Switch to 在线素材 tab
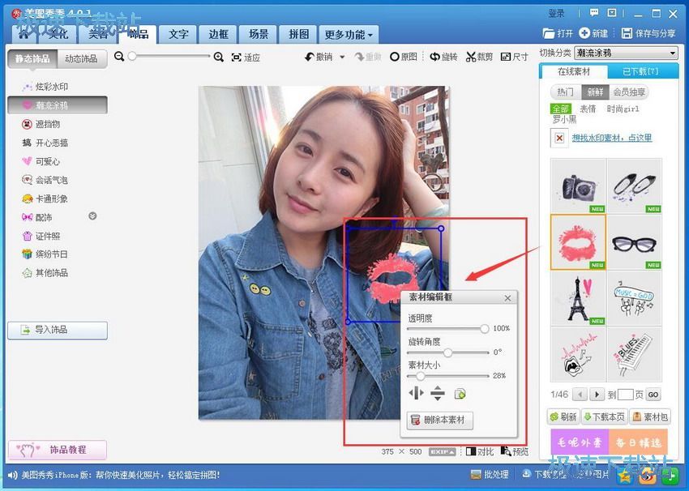The width and height of the screenshot is (689, 491). click(574, 71)
